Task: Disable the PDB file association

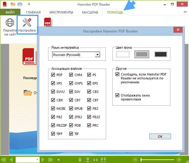Action: click(x=71, y=125)
